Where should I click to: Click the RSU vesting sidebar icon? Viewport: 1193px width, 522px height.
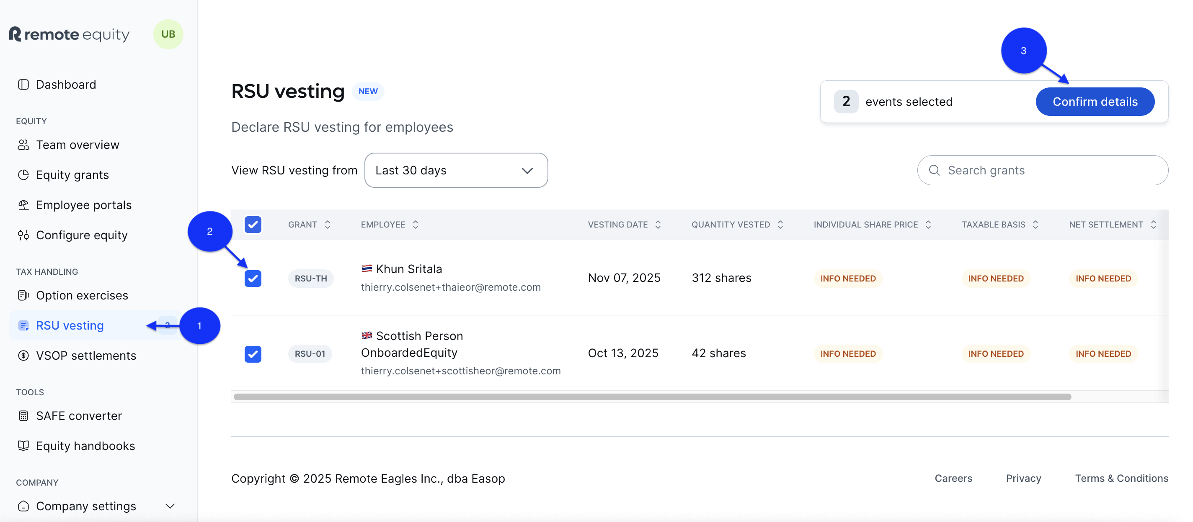(x=23, y=325)
